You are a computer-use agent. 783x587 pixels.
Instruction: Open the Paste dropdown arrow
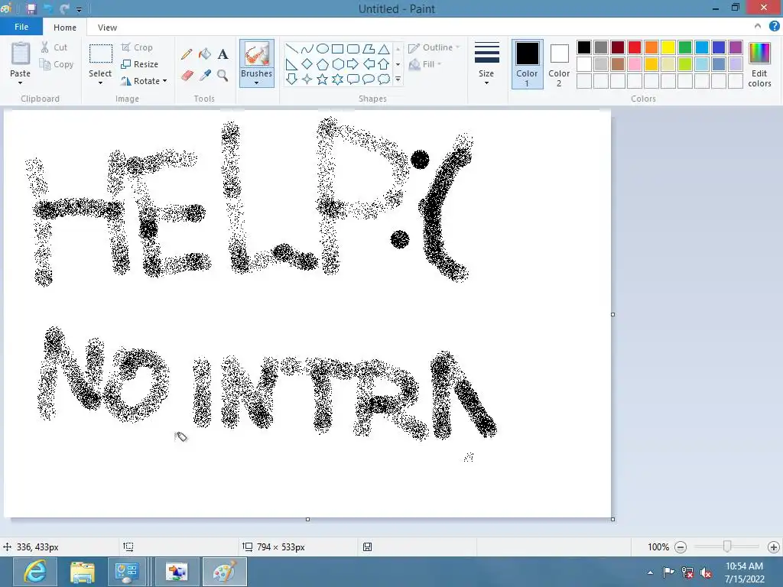click(20, 83)
